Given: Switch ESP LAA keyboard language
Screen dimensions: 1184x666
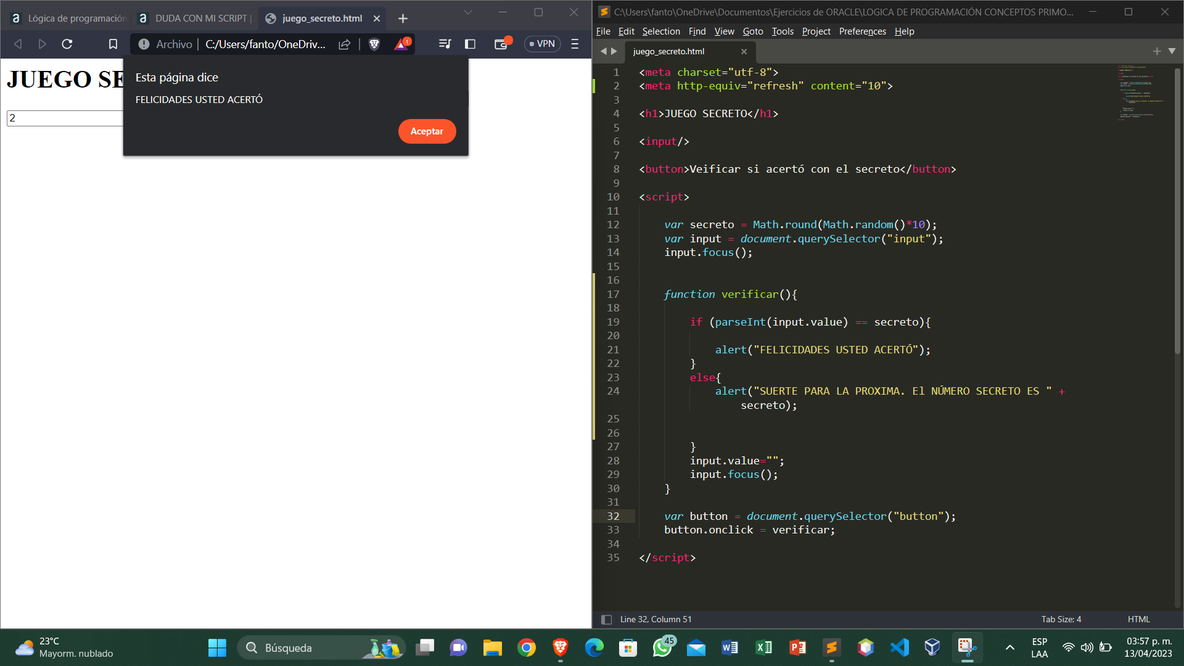Looking at the screenshot, I should pos(1039,647).
